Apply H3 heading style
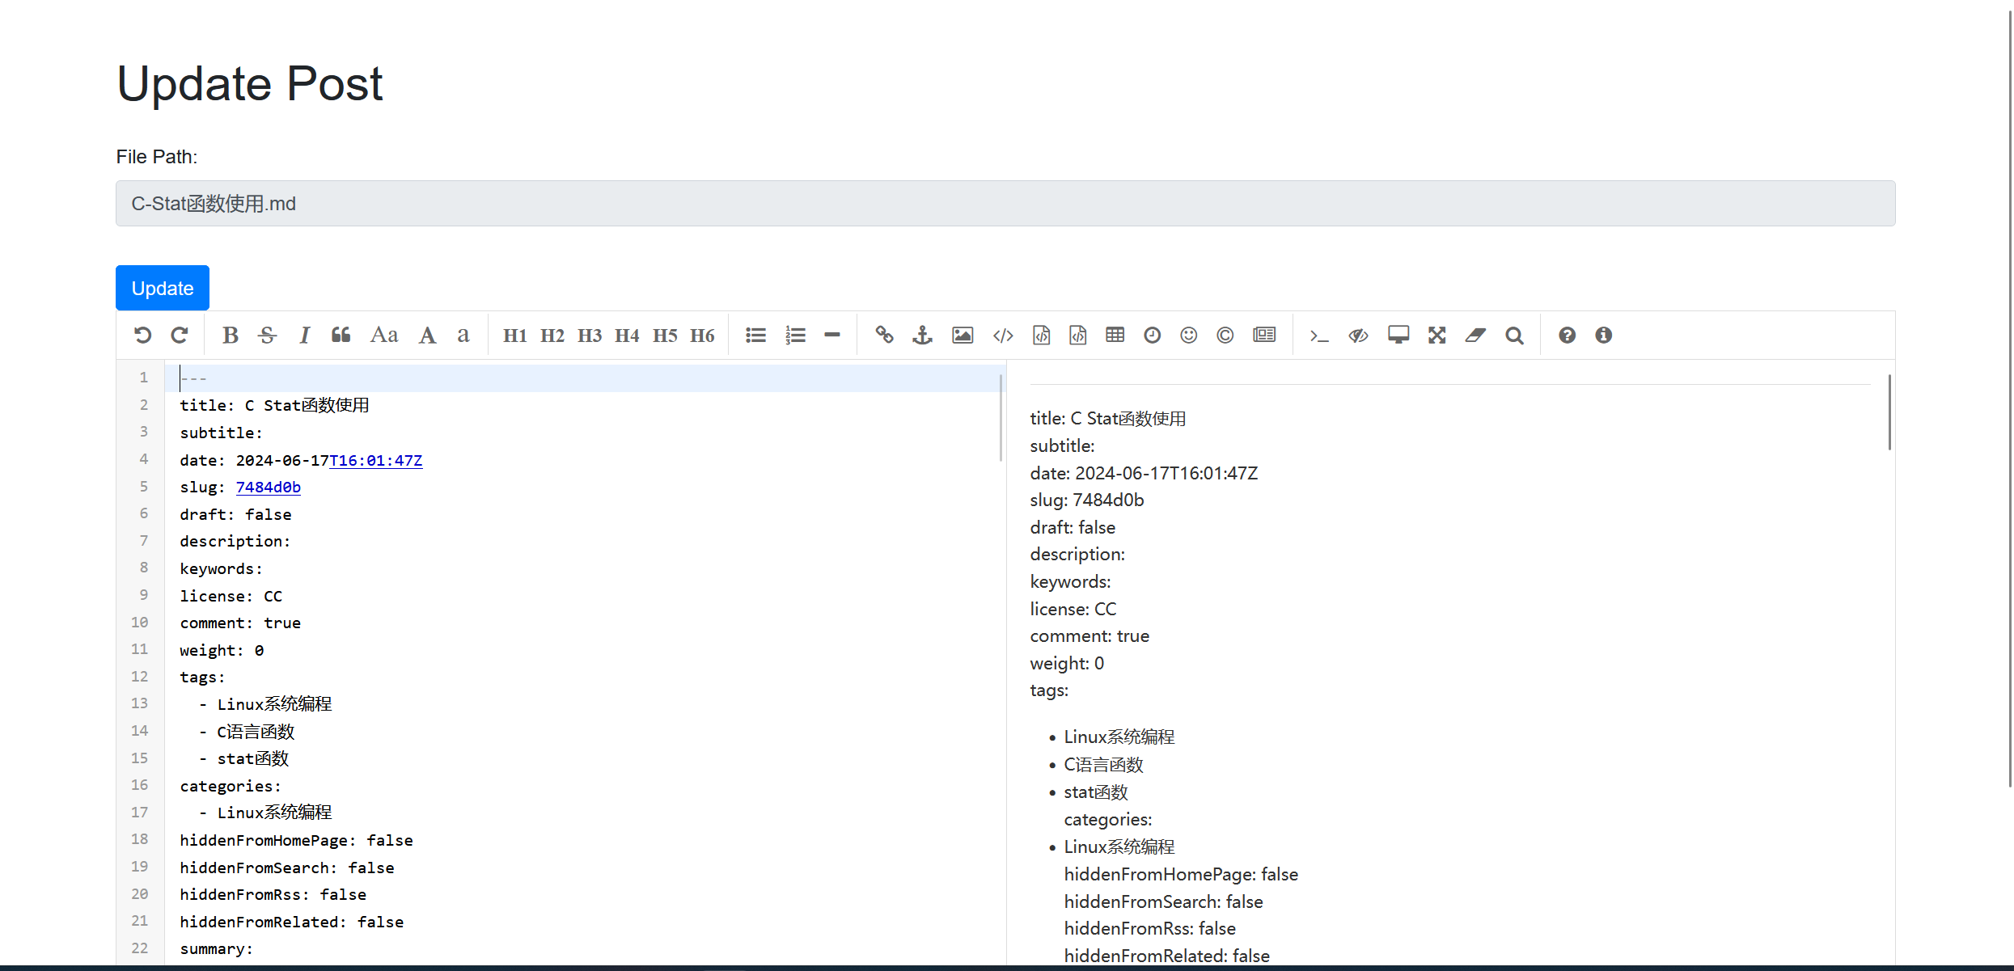The height and width of the screenshot is (971, 2014). 590,336
